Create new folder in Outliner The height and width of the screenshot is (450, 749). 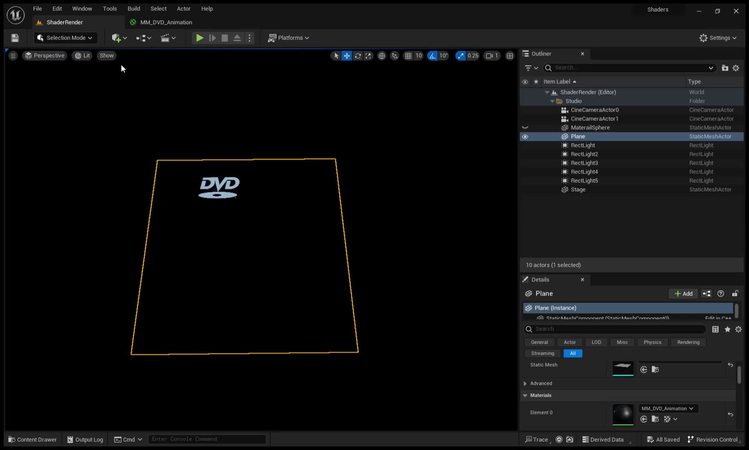tap(725, 68)
